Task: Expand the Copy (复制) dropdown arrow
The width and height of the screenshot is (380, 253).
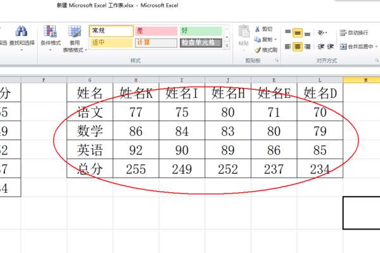Action: [275, 39]
